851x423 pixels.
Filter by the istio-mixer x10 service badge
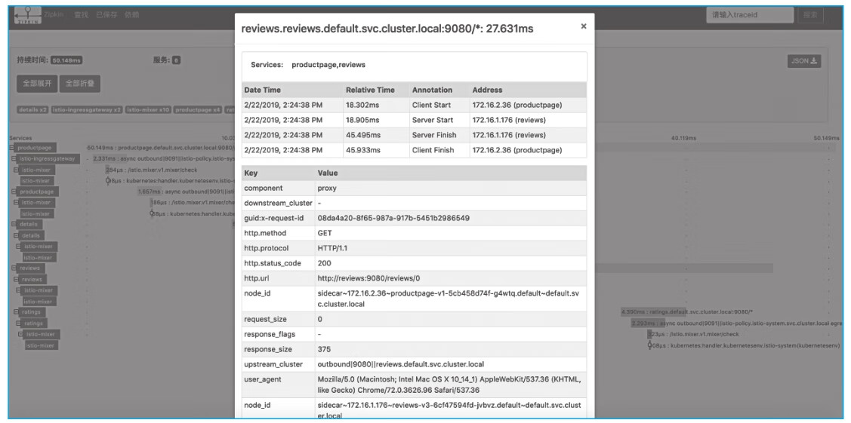tap(148, 110)
